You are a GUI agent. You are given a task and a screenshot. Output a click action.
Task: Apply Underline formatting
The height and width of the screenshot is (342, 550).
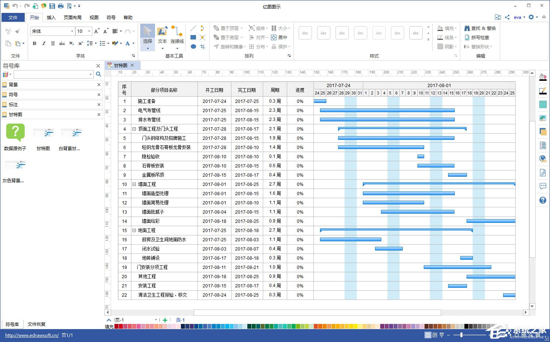pos(53,44)
